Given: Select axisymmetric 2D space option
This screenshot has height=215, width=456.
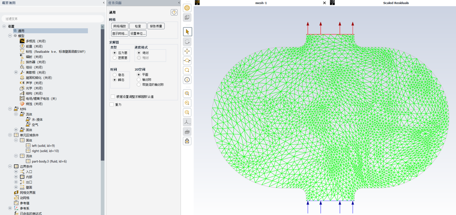Looking at the screenshot, I should (139, 80).
